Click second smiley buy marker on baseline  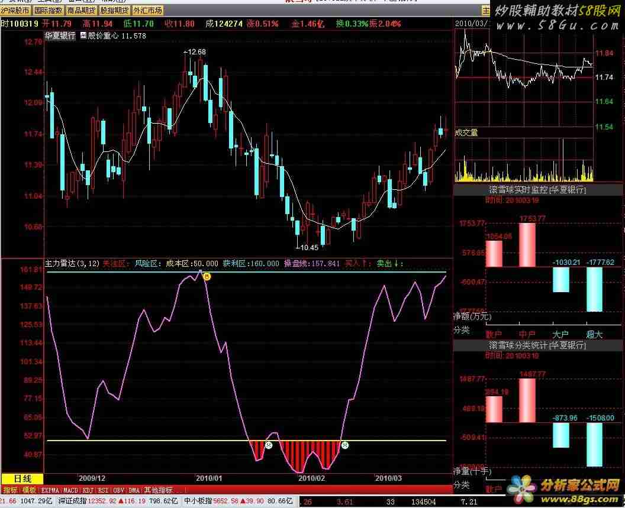pos(345,445)
